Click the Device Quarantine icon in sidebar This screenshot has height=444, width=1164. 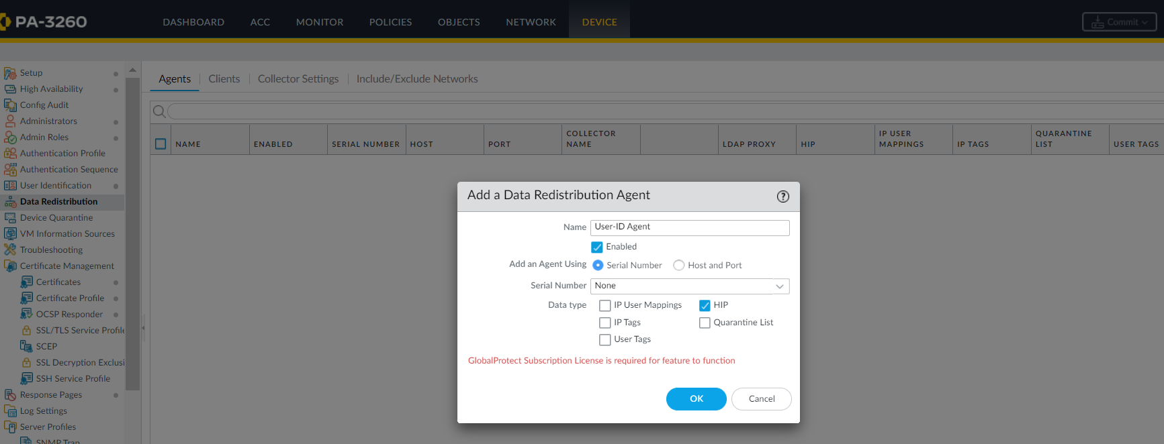pyautogui.click(x=10, y=218)
